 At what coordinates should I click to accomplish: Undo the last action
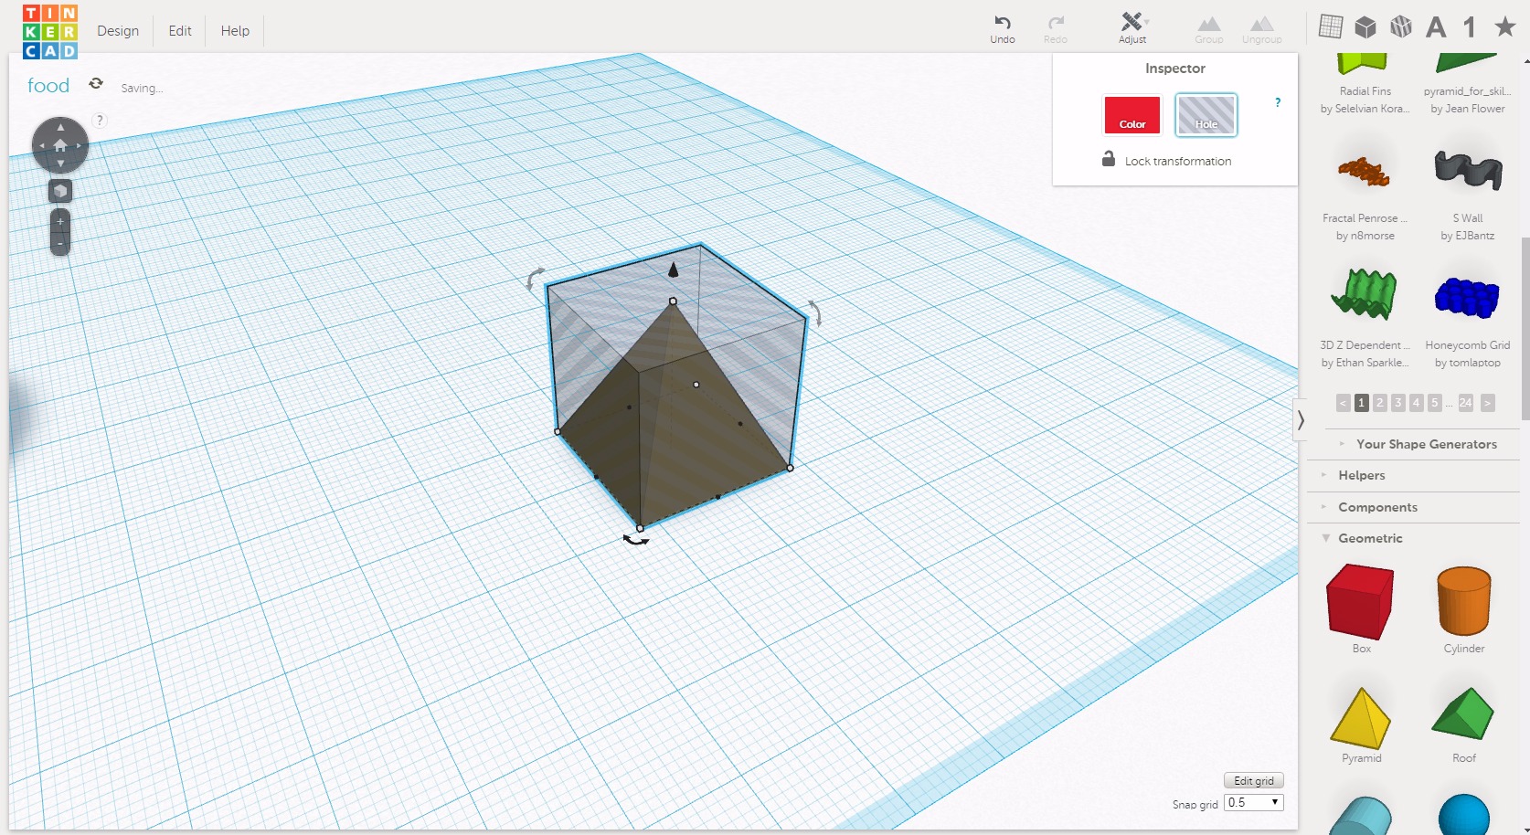(x=1003, y=29)
